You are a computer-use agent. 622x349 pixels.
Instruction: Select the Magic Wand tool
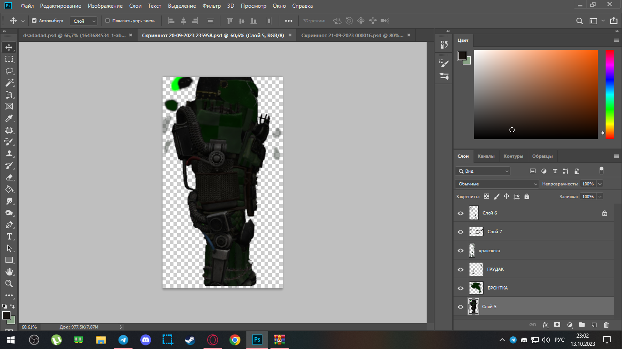pos(9,83)
